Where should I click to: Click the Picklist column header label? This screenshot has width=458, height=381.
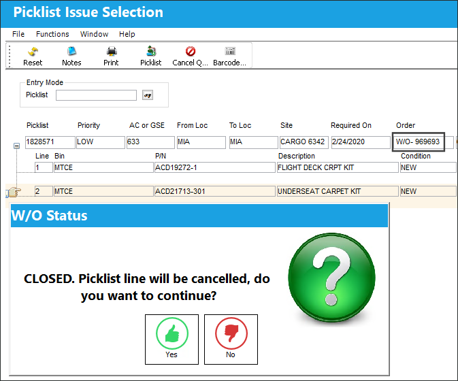[37, 126]
